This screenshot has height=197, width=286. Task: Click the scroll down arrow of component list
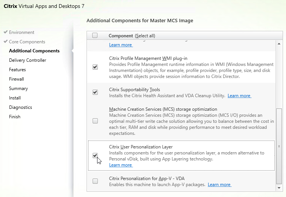point(279,188)
